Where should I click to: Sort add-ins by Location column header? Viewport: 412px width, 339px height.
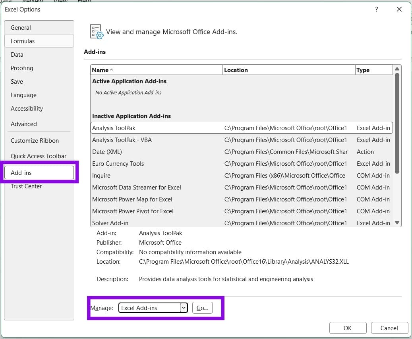[289, 70]
